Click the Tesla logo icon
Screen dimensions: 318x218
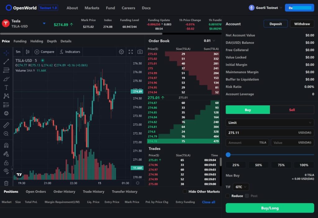[x=6, y=24]
